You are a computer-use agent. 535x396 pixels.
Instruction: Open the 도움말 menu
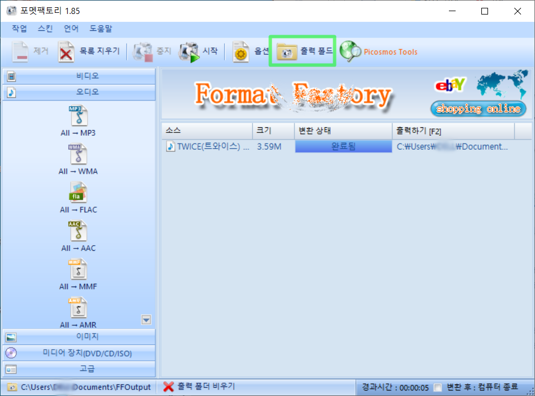tap(101, 28)
